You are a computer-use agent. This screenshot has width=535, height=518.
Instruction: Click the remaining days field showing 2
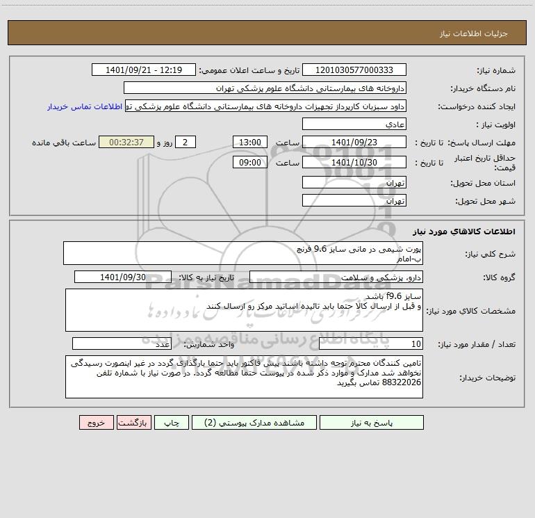pos(186,142)
